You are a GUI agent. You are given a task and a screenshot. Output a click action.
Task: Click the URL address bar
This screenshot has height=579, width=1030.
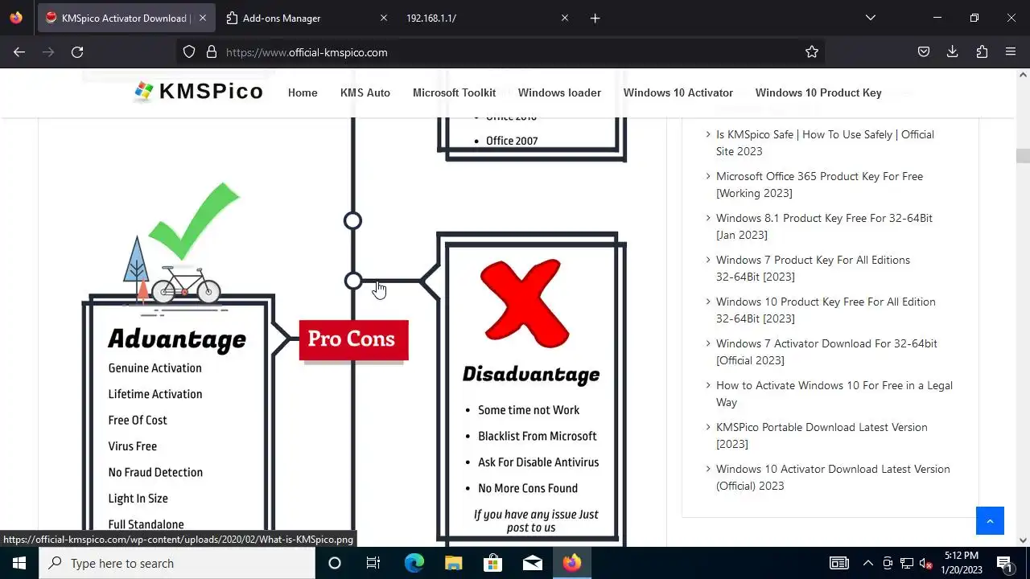499,52
